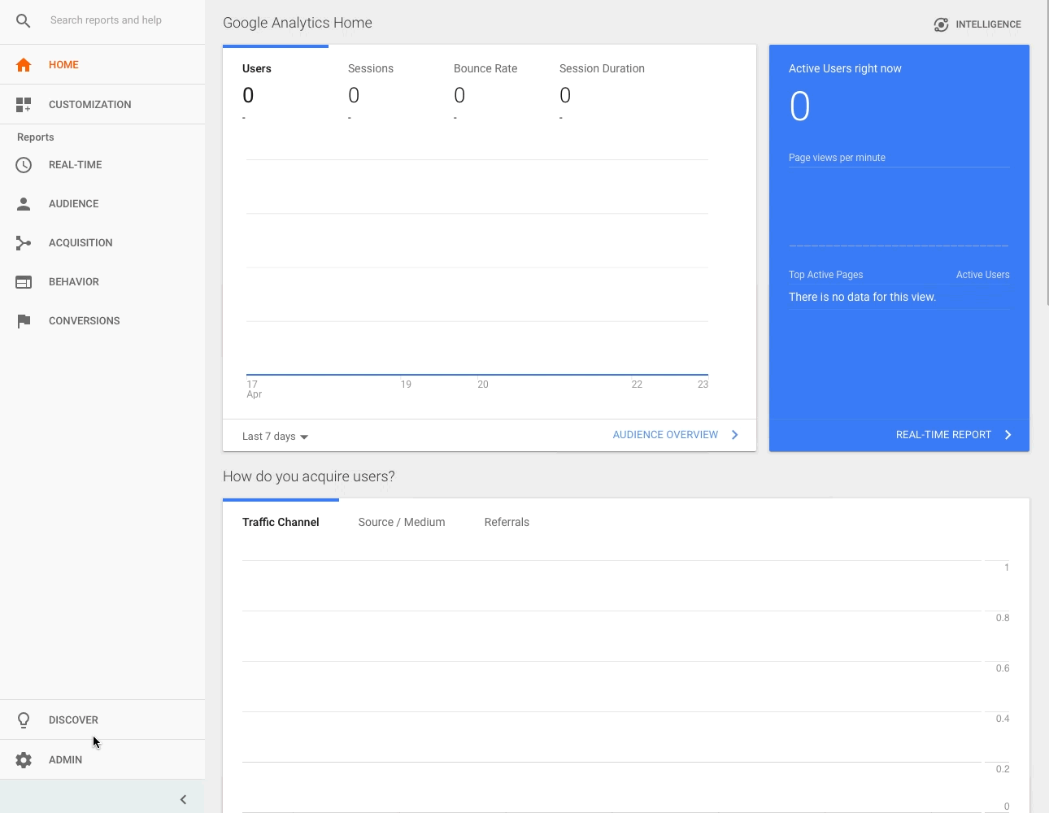Open the Real-Time Report link
The width and height of the screenshot is (1049, 813).
pyautogui.click(x=943, y=435)
